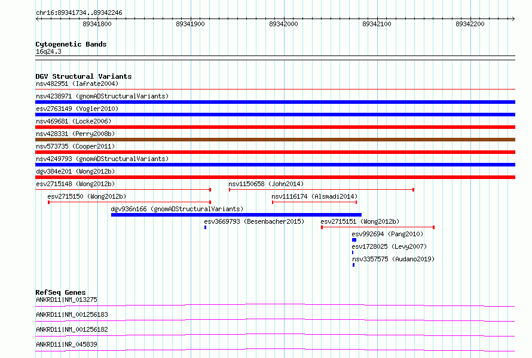Screen dimensions: 532x358
Task: Click the chr16:89341734..89342246 coordinate label
Action: click(79, 13)
